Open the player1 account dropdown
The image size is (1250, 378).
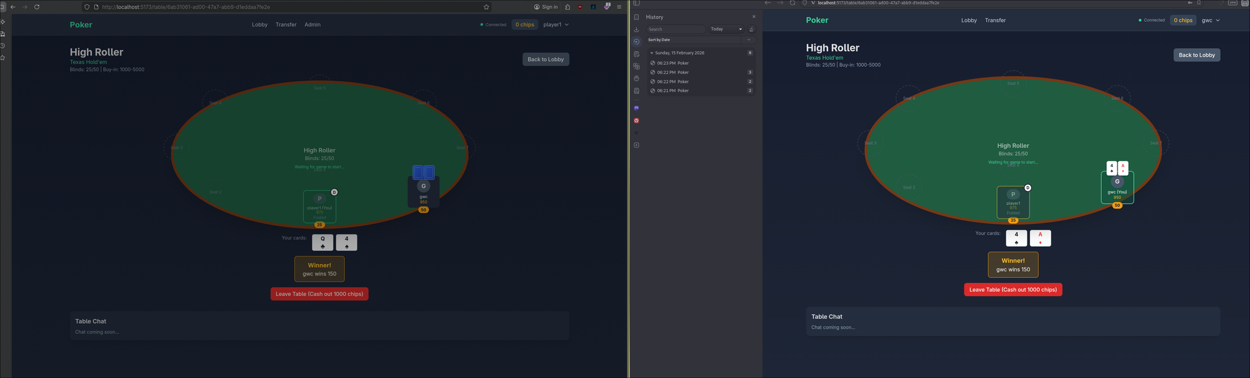tap(556, 25)
